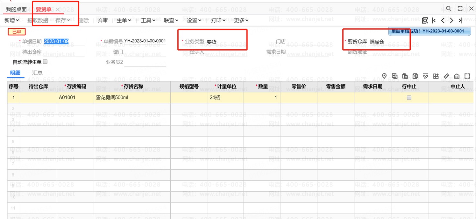Screen dimensions: 476x219
Task: Click the batch edit pencil icon
Action: tap(426, 76)
